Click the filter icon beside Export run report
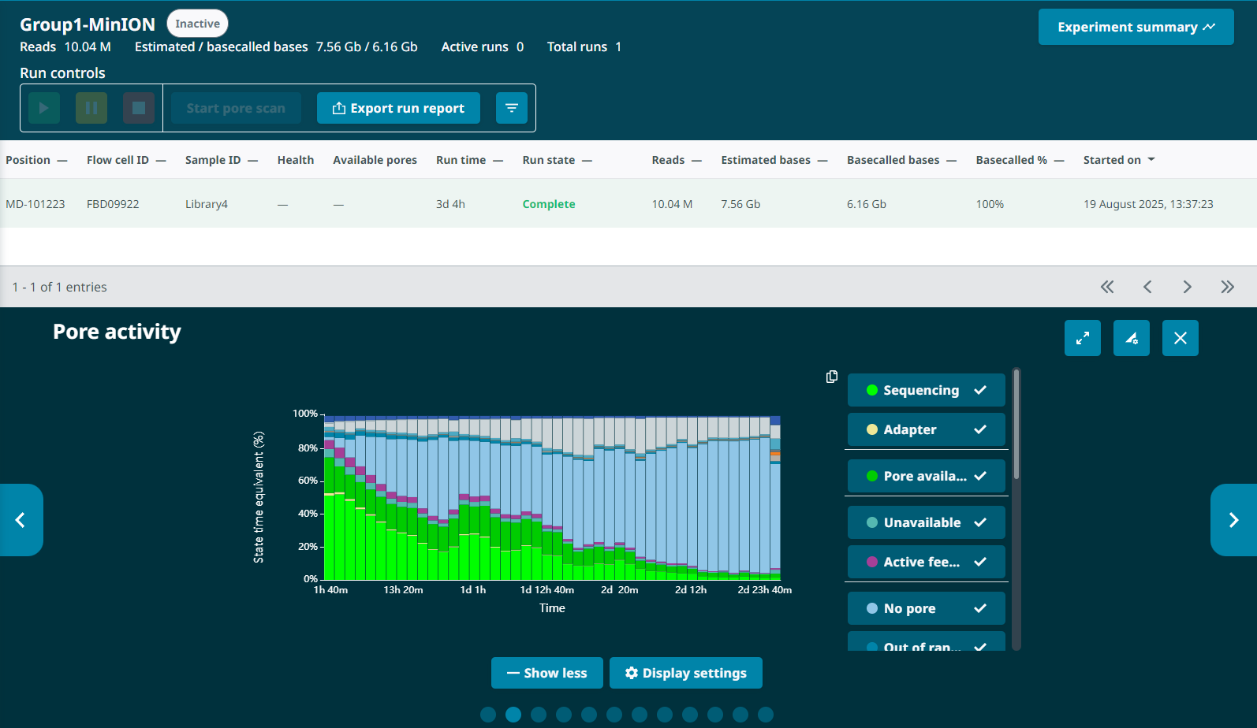 (x=511, y=108)
